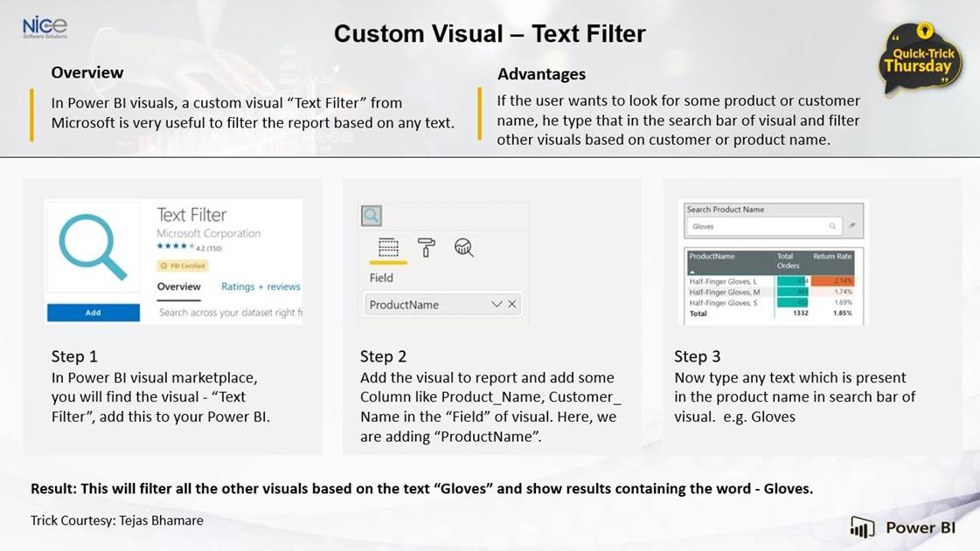Click the PBI Certified badge
The width and height of the screenshot is (980, 551).
(x=182, y=265)
